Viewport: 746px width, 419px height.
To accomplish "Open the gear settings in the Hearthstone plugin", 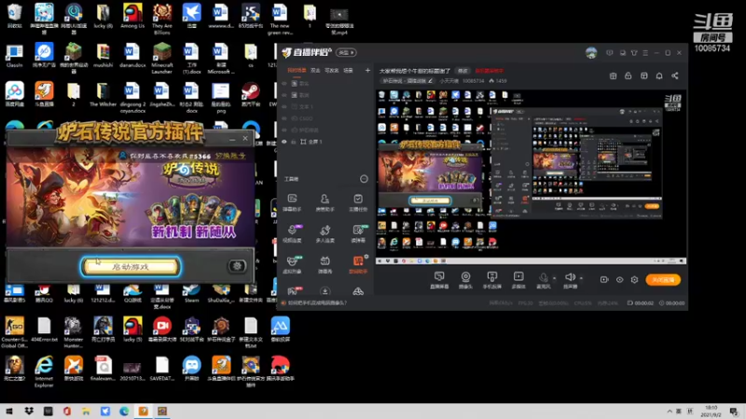I will click(x=237, y=266).
